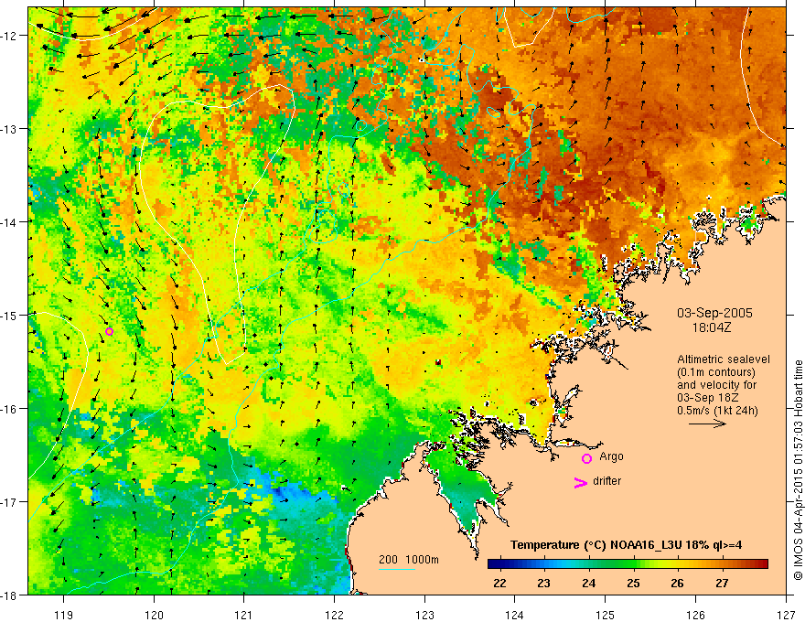
Task: Click the '27' value on the temperature scale
Action: pos(722,583)
